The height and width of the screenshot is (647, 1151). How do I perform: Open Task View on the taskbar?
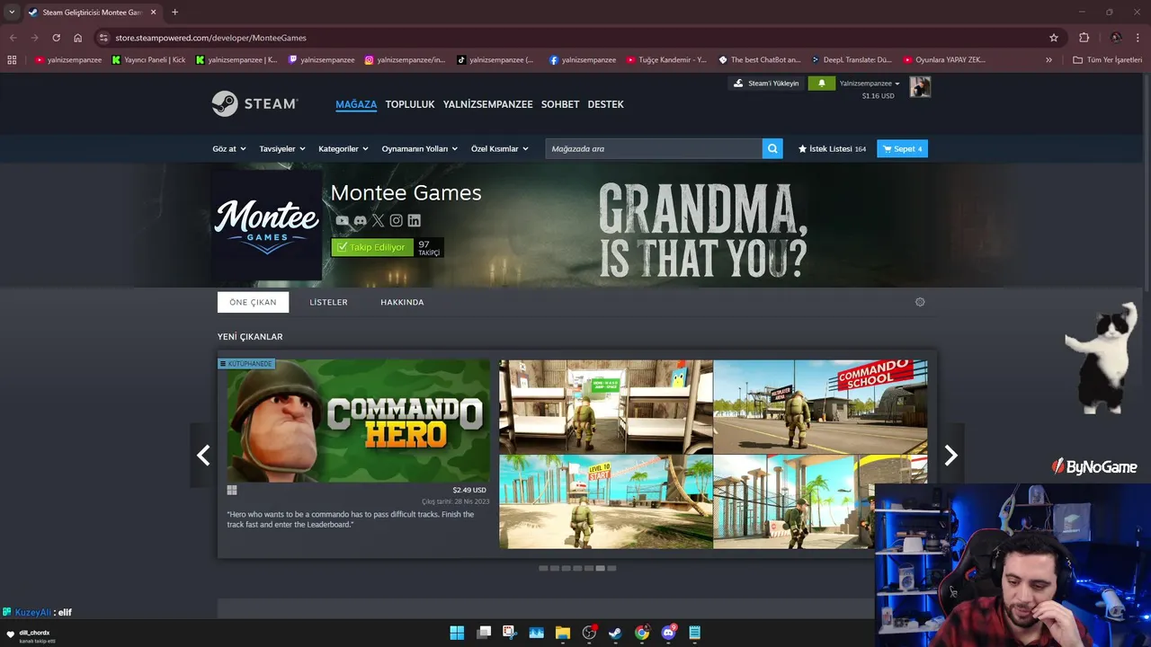(x=484, y=633)
